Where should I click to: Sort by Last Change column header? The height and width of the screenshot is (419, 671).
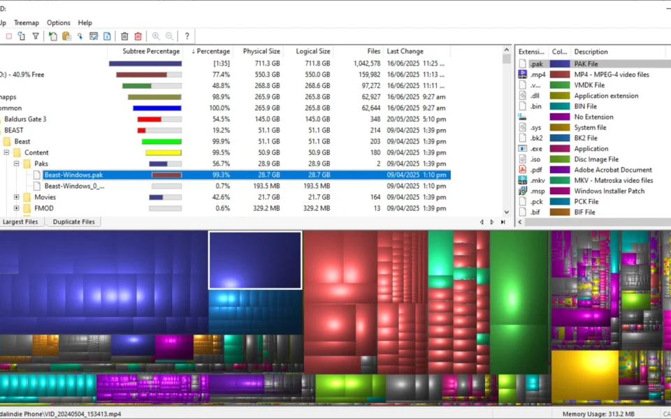click(x=417, y=51)
